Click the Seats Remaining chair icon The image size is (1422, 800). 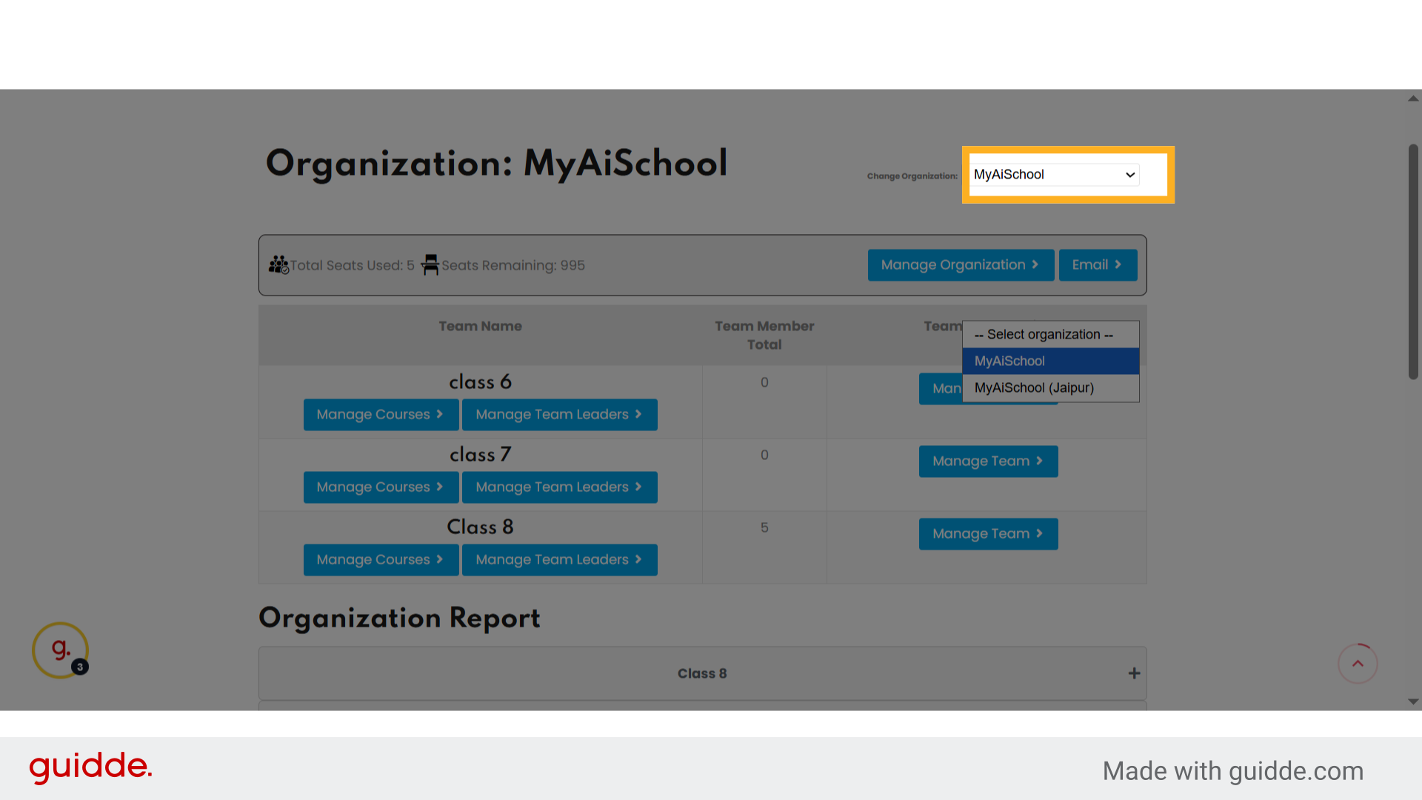pyautogui.click(x=430, y=264)
